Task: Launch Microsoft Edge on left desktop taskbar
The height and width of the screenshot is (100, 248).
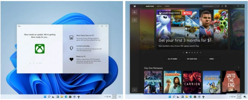Action: point(66,97)
